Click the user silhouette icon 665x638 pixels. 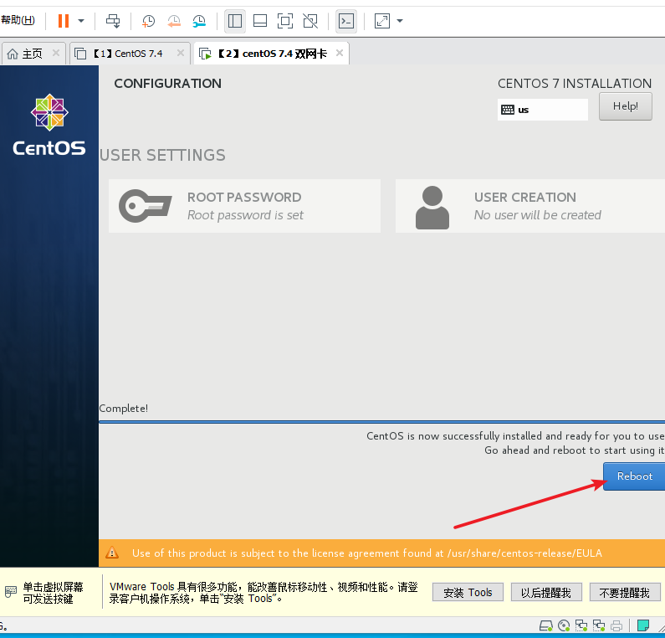click(x=432, y=208)
